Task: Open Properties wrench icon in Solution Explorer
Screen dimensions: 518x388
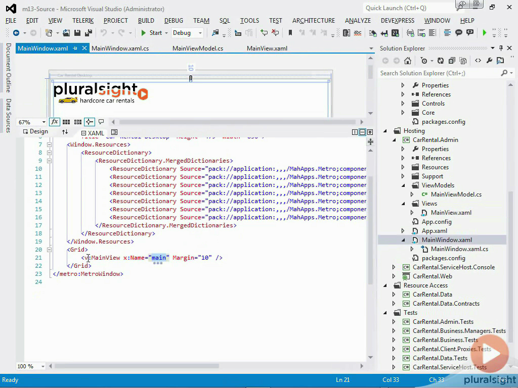Action: pyautogui.click(x=489, y=61)
